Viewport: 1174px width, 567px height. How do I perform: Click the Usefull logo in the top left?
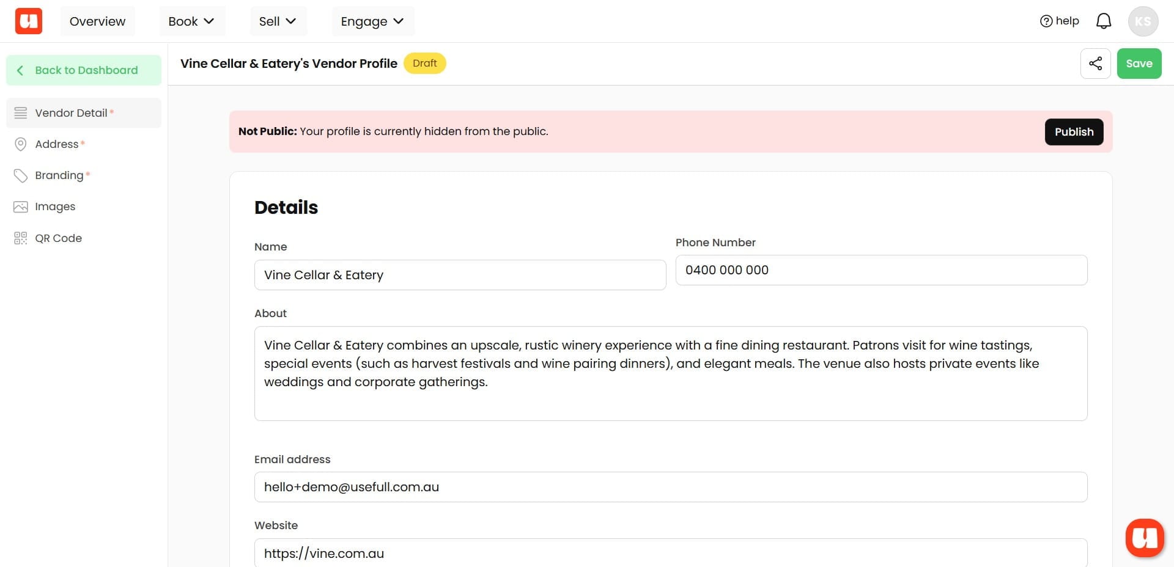pyautogui.click(x=28, y=20)
